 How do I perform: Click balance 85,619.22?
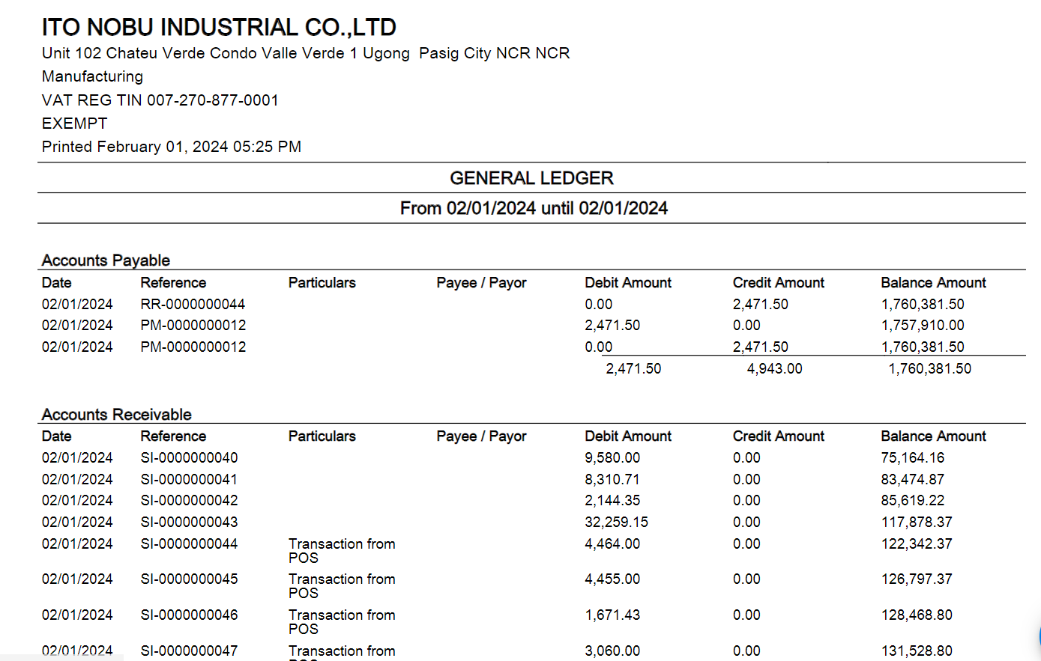[913, 501]
